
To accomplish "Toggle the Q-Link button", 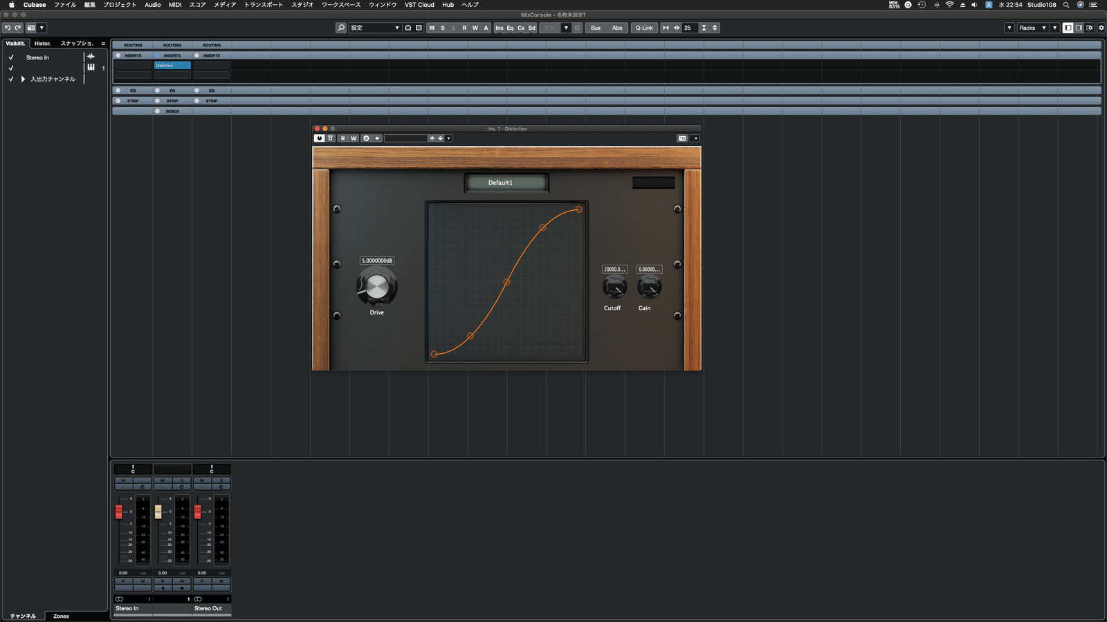I will (644, 28).
